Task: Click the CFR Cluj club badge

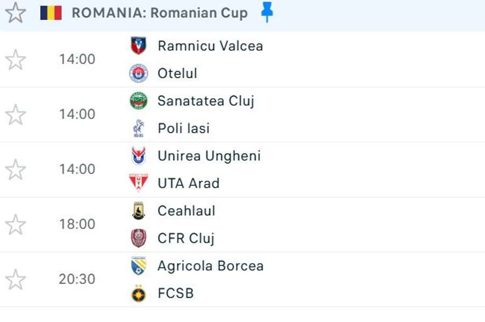Action: tap(138, 238)
